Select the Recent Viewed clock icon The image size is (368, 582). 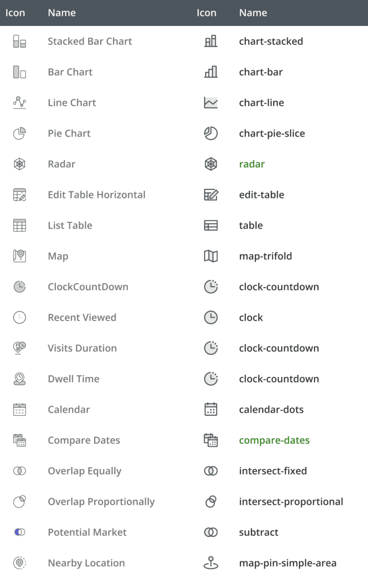19,317
